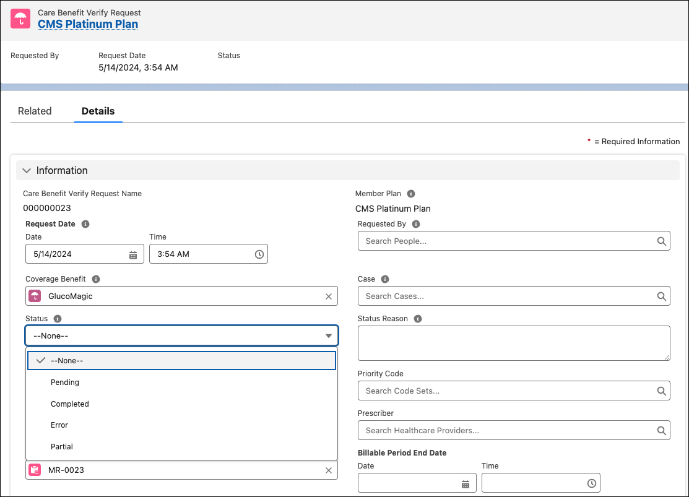Switch to the Related tab
This screenshot has width=689, height=497.
pos(35,111)
